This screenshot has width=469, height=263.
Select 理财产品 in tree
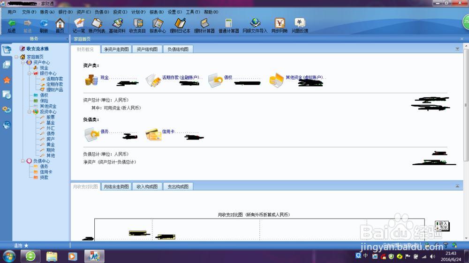(x=54, y=90)
